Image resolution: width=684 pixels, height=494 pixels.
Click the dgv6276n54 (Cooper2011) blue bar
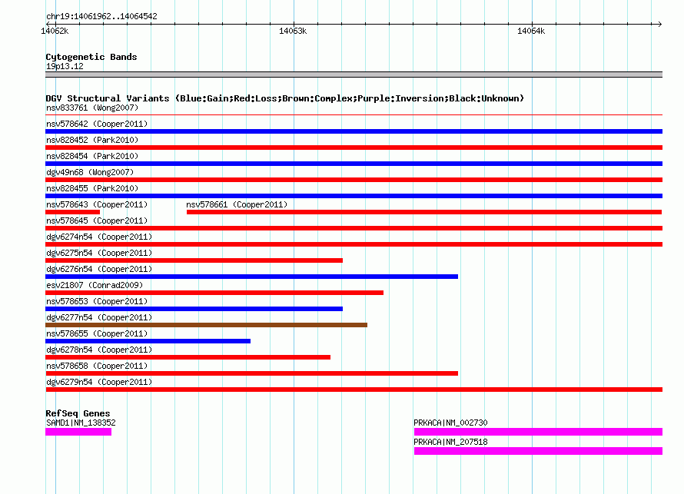(x=252, y=277)
